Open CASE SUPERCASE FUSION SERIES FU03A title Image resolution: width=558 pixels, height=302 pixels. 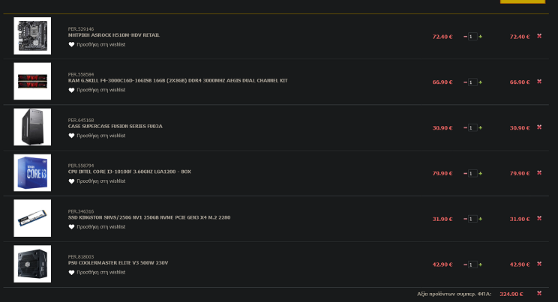[115, 127]
